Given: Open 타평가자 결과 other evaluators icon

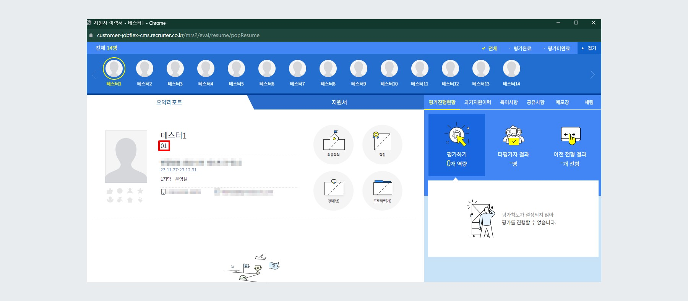Looking at the screenshot, I should (513, 135).
